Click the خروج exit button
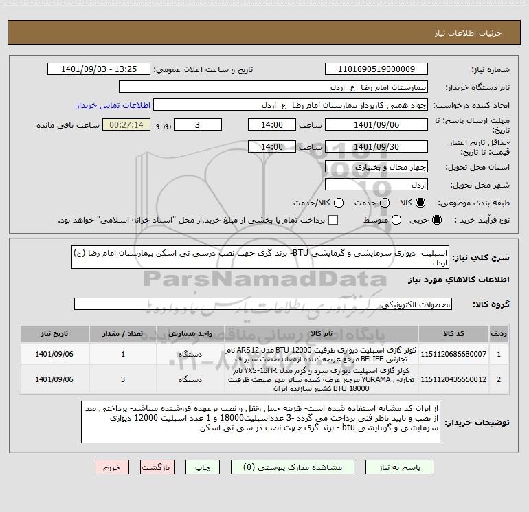The height and width of the screenshot is (512, 529). point(112,467)
